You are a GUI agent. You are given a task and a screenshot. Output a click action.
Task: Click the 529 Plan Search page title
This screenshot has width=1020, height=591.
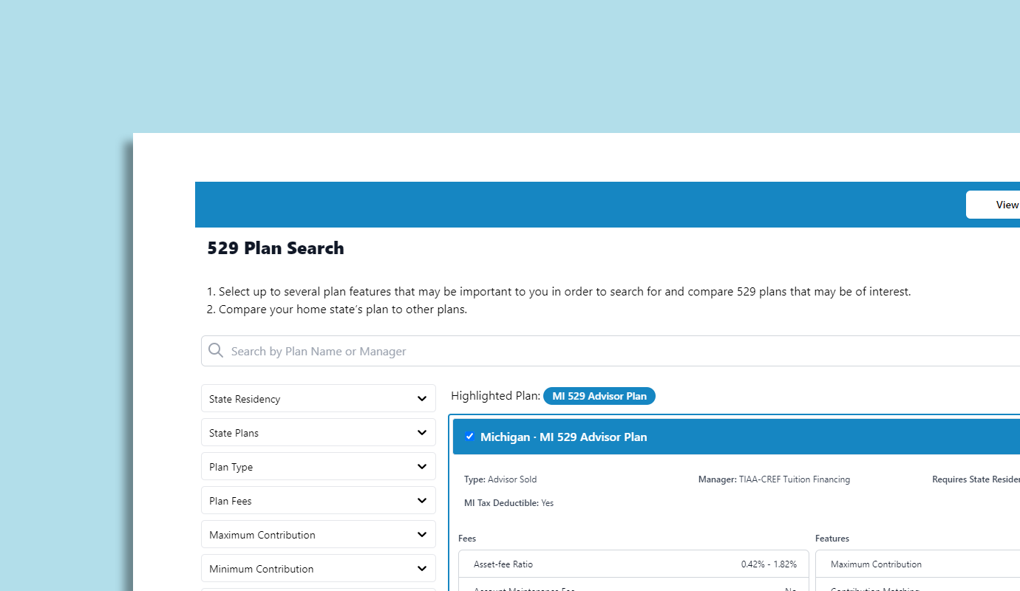tap(276, 248)
